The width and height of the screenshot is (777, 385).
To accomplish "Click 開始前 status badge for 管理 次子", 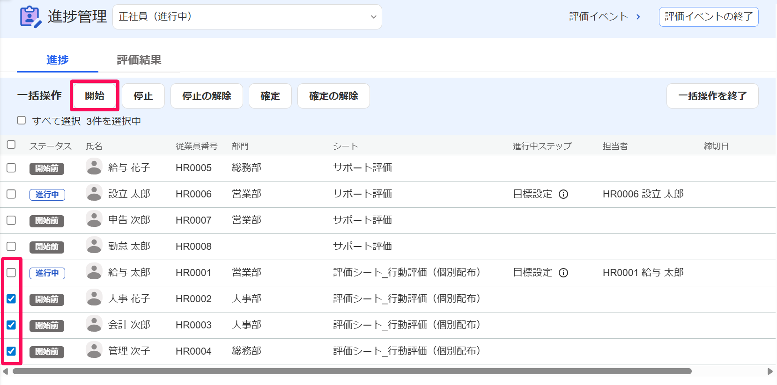I will pos(47,352).
